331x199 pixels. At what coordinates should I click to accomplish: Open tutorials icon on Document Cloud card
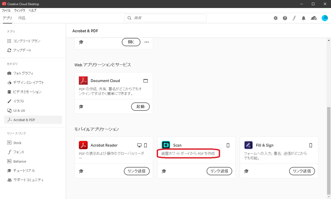coord(81,107)
